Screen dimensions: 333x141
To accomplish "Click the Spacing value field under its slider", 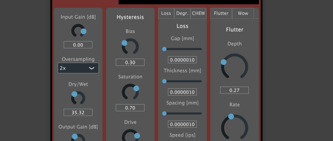I will (182, 124).
